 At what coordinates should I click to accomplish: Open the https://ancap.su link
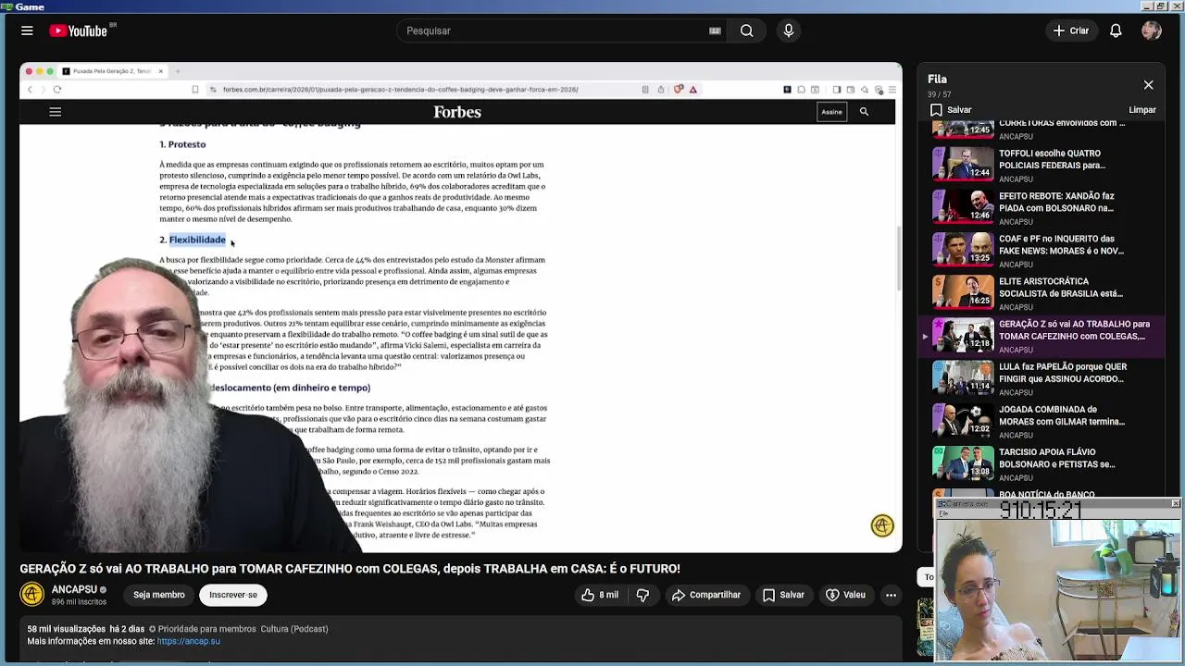[189, 641]
